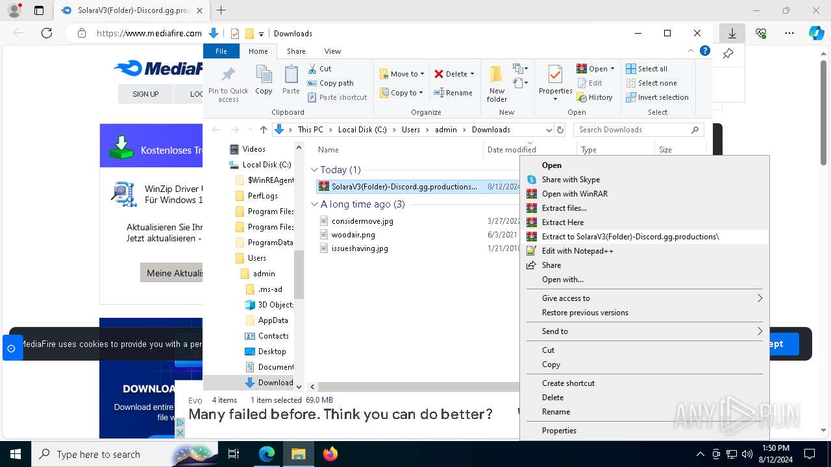The width and height of the screenshot is (831, 467).
Task: Expand the Open button dropdown arrow
Action: click(x=612, y=69)
